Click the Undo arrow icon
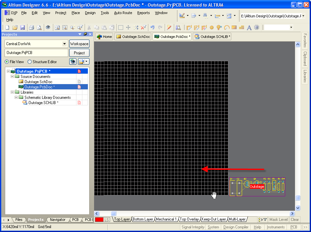Image resolution: width=311 pixels, height=232 pixels. click(x=152, y=27)
